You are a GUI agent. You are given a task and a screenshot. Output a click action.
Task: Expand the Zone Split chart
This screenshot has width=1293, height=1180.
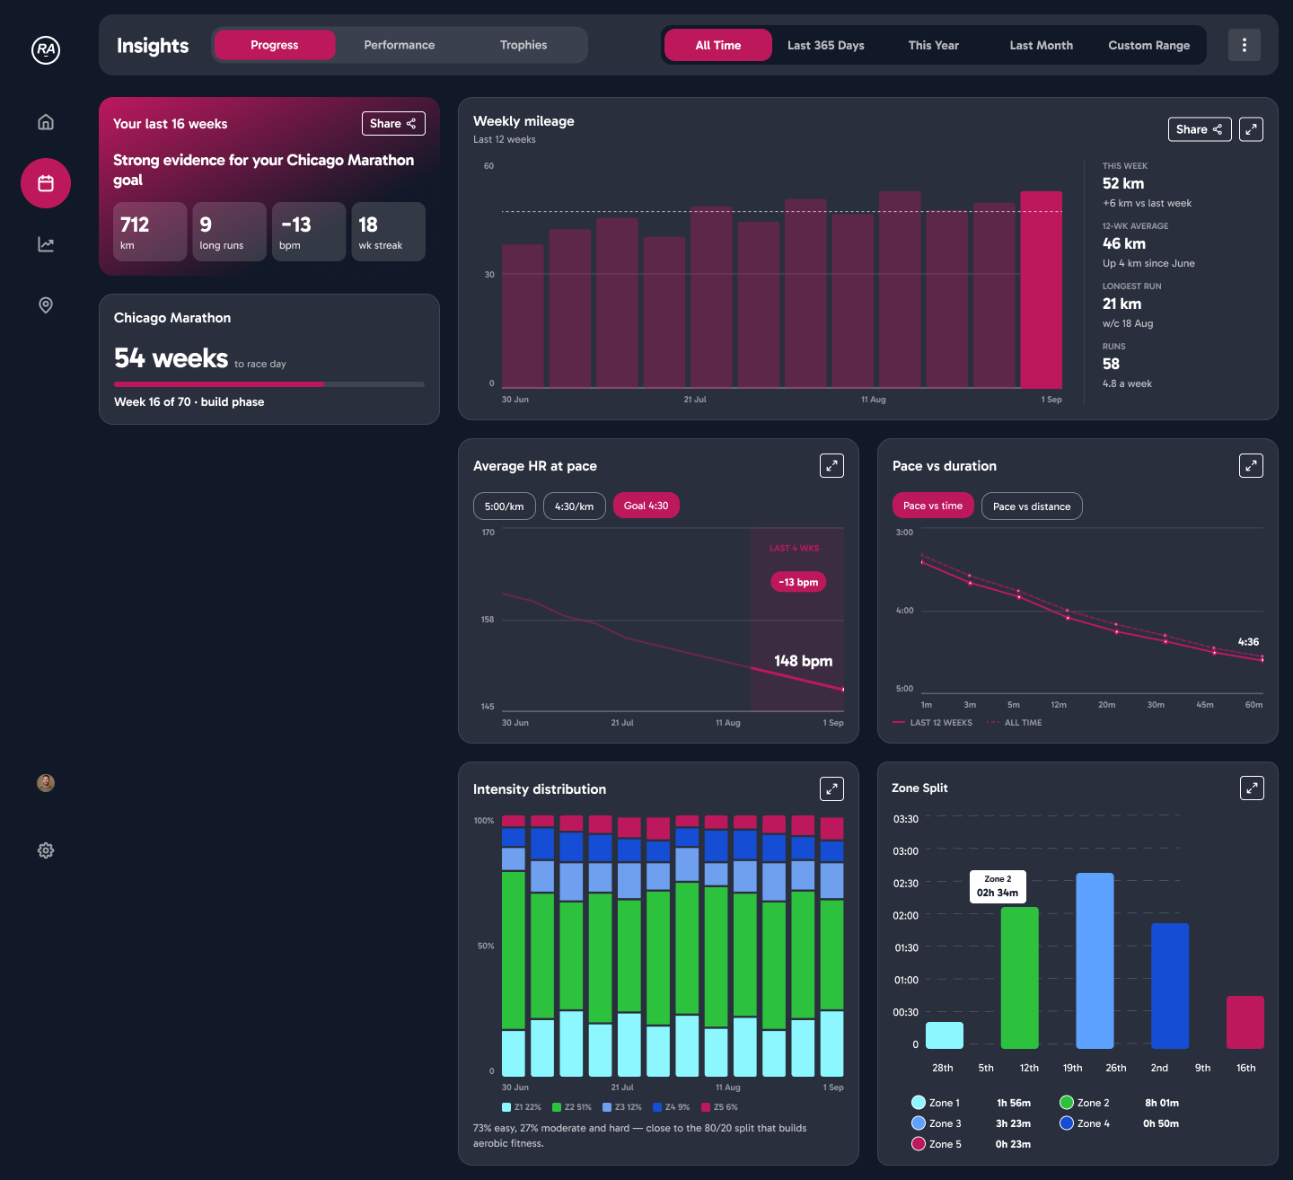pos(1253,788)
